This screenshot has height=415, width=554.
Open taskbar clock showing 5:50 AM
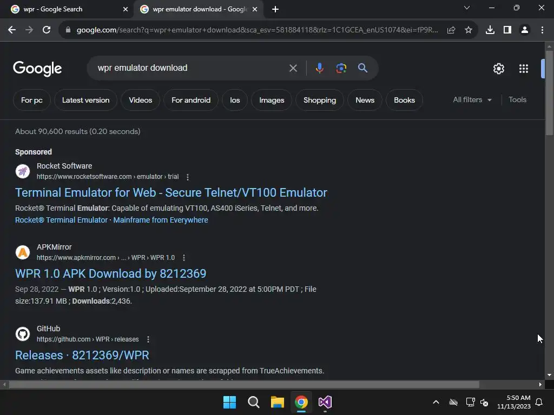(514, 402)
